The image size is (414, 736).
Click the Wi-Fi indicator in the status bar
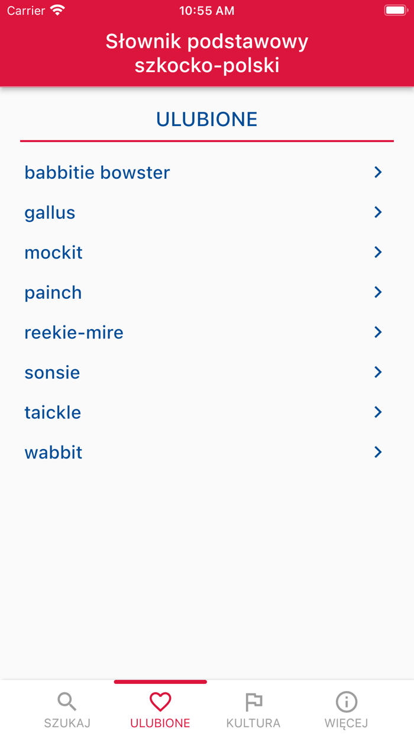click(57, 10)
